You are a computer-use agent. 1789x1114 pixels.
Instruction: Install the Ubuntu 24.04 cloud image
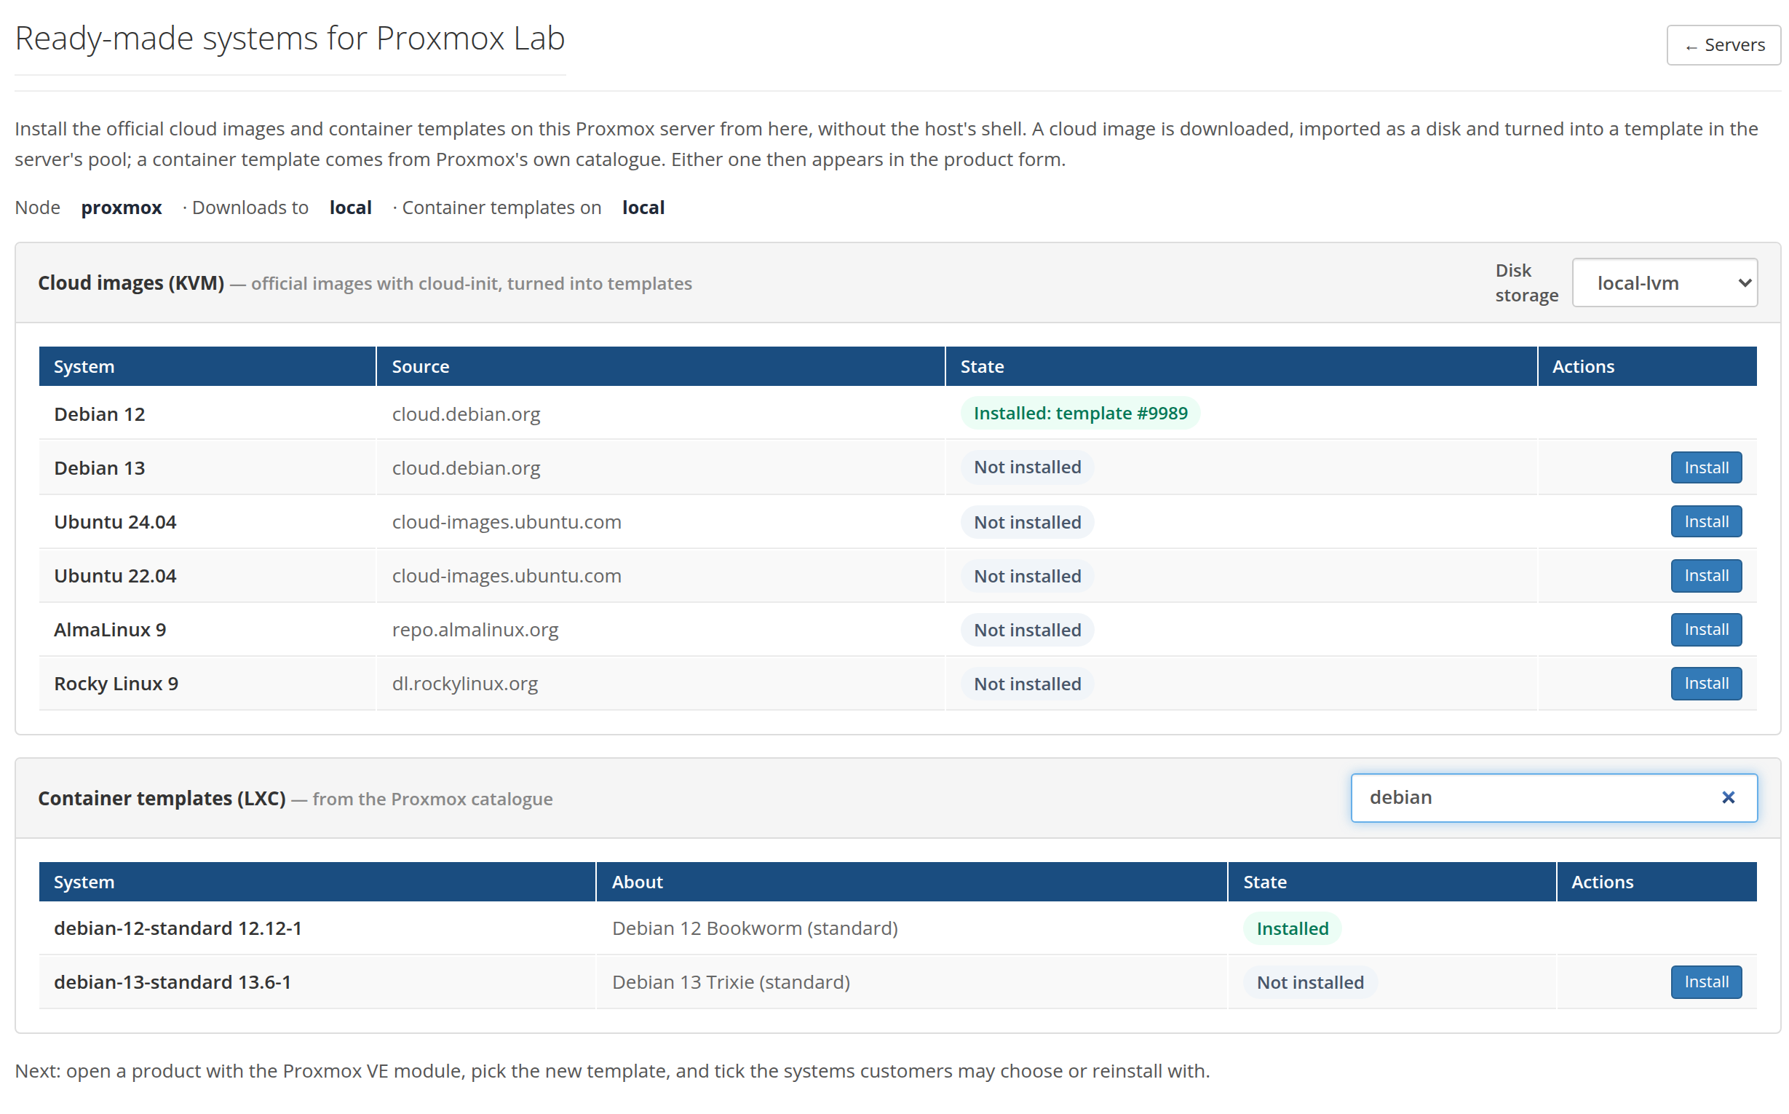(x=1706, y=521)
